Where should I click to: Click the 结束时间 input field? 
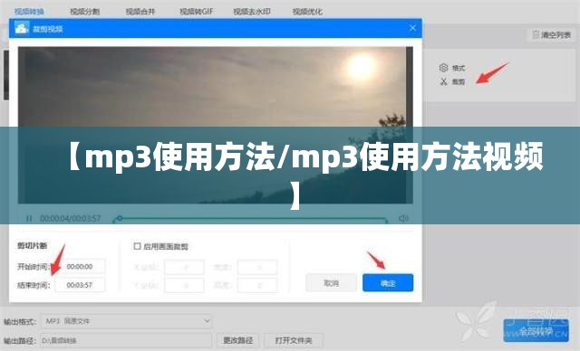tap(81, 285)
